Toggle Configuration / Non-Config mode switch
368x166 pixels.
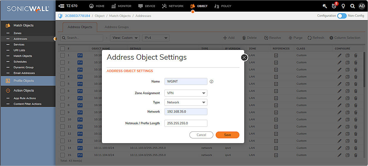pos(342,16)
